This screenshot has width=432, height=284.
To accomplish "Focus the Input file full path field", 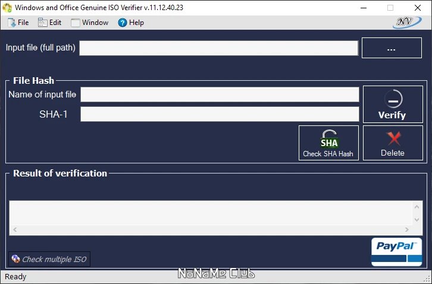I will coord(219,48).
